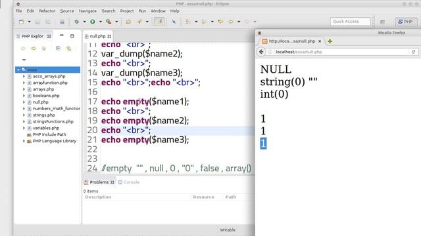Click the Back navigation arrow in Eclipse toolbar
421x236 pixels.
click(x=231, y=22)
